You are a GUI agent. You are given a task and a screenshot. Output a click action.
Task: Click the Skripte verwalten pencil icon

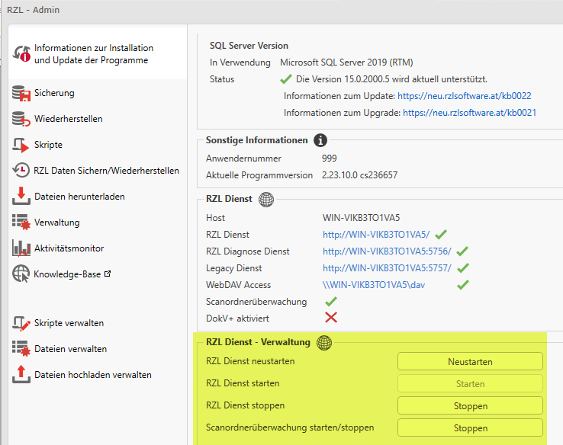[21, 323]
